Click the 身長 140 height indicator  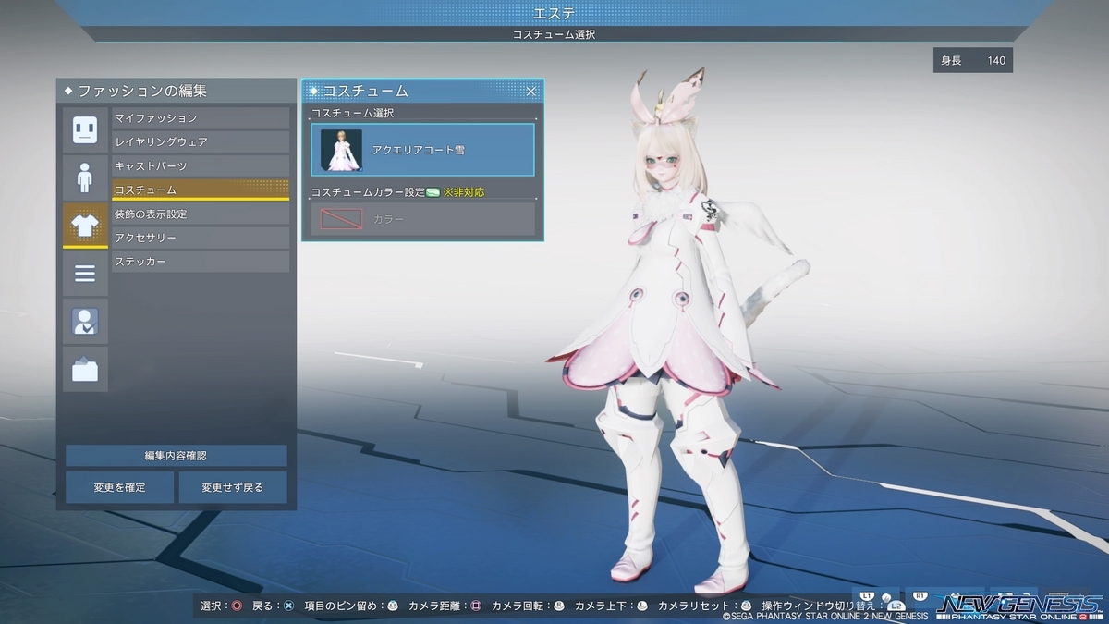click(973, 61)
